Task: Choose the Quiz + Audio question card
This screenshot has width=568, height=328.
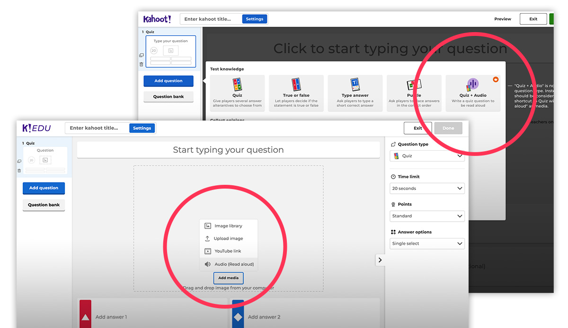Action: [473, 93]
